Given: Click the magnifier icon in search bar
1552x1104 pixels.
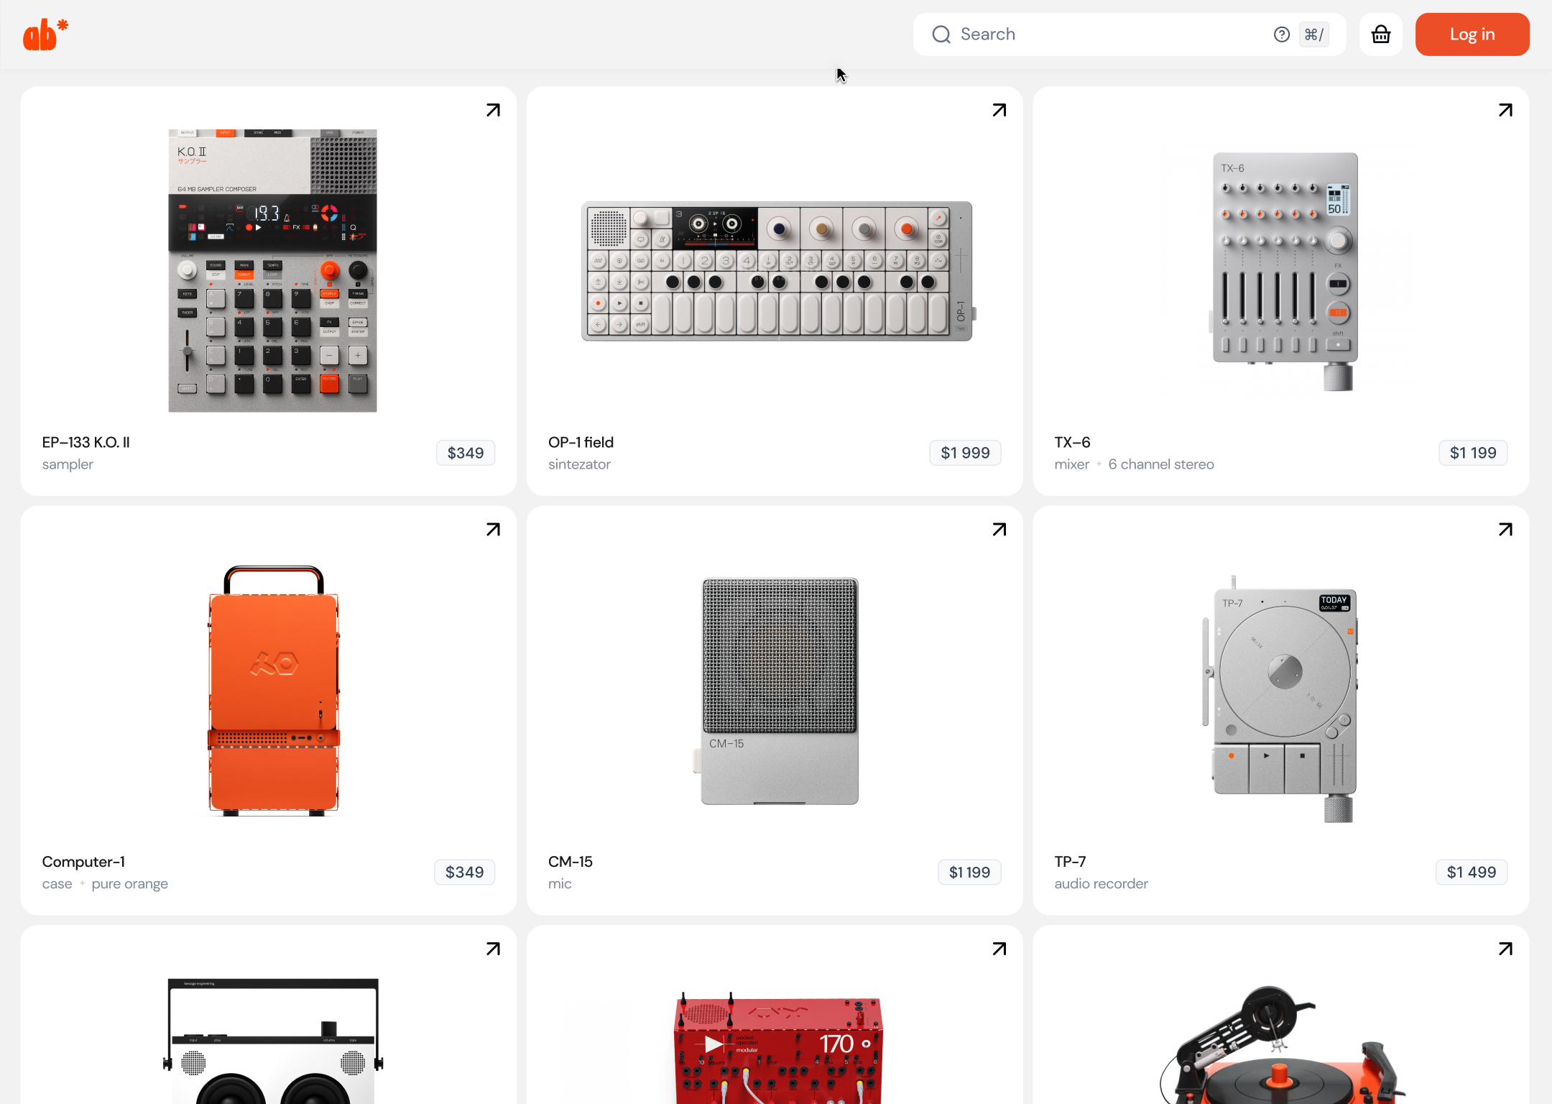Looking at the screenshot, I should click(941, 34).
